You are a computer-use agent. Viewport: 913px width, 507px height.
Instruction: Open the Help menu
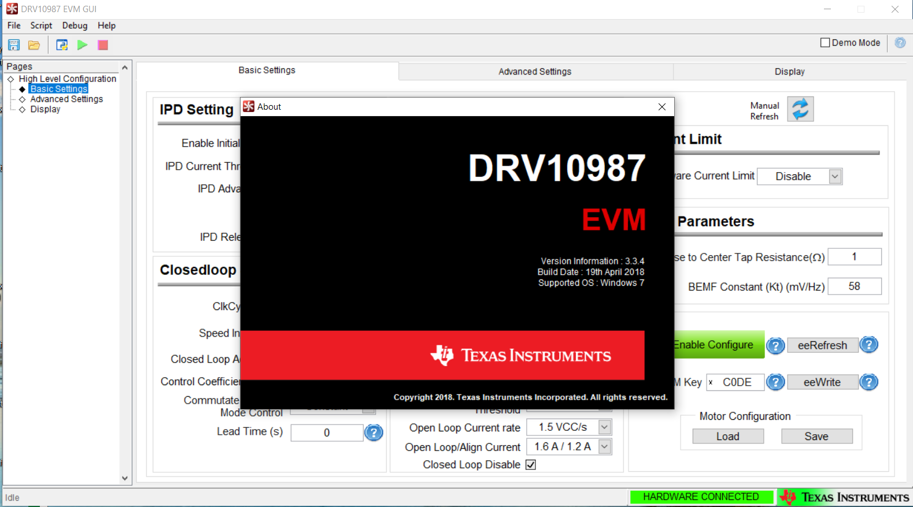[x=106, y=25]
